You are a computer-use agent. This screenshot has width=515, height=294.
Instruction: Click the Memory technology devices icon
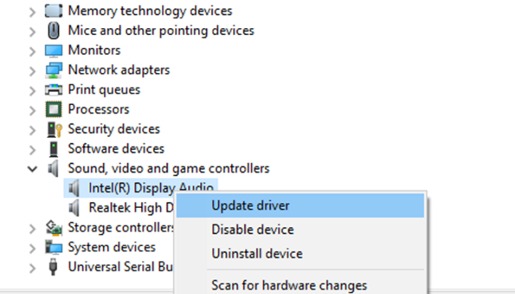tap(53, 11)
